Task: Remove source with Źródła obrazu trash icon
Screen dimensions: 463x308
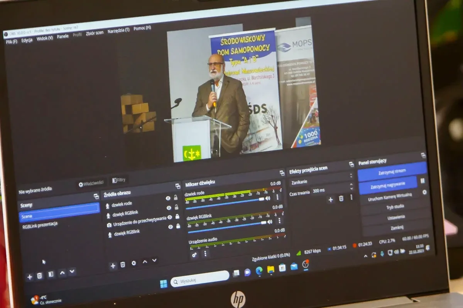Action: (123, 264)
